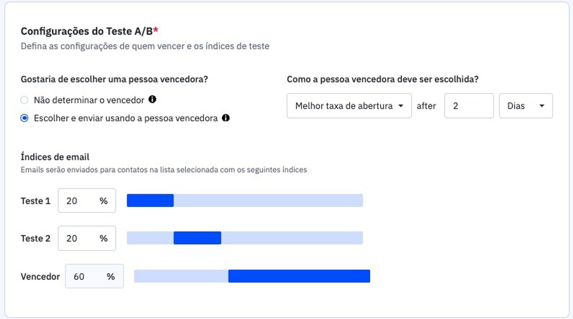Click the red asterisk required marker
The image size is (573, 319).
(x=156, y=30)
